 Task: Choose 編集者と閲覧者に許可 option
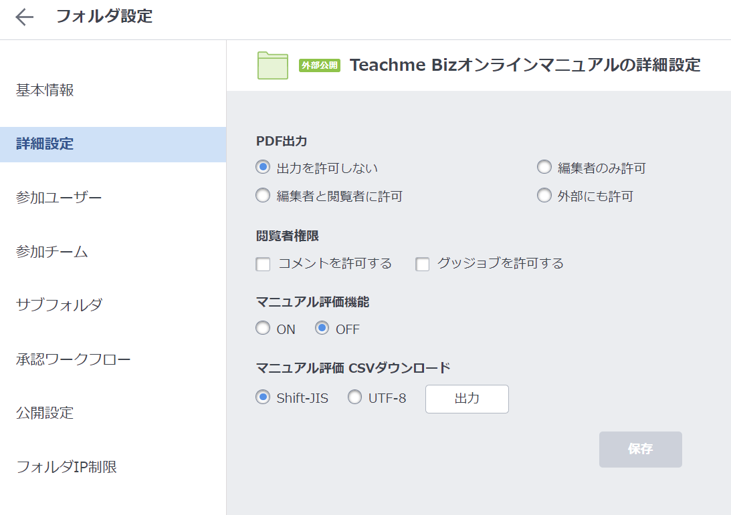[x=264, y=196]
